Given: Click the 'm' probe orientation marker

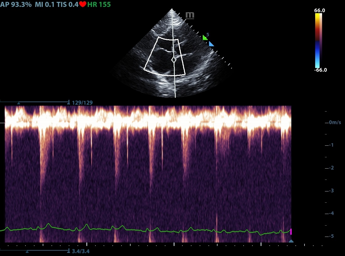Looking at the screenshot, I should pyautogui.click(x=190, y=15).
